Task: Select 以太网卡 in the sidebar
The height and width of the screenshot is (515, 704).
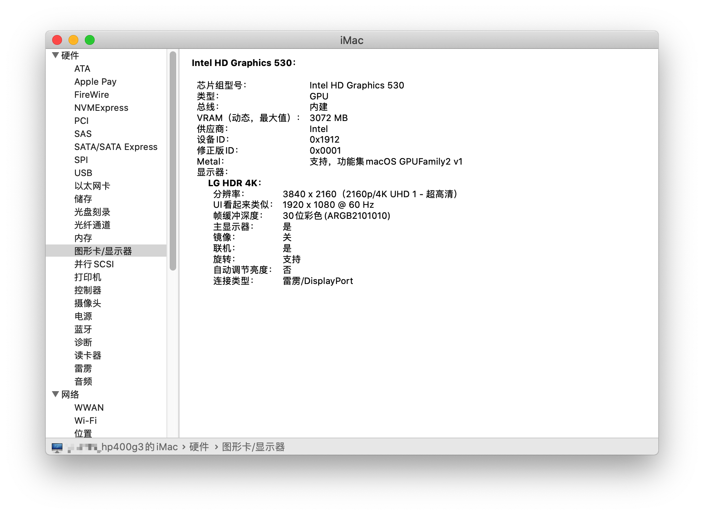Action: [x=92, y=186]
